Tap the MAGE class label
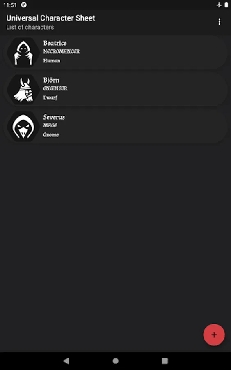Viewport: 231px width, 370px height. point(50,125)
